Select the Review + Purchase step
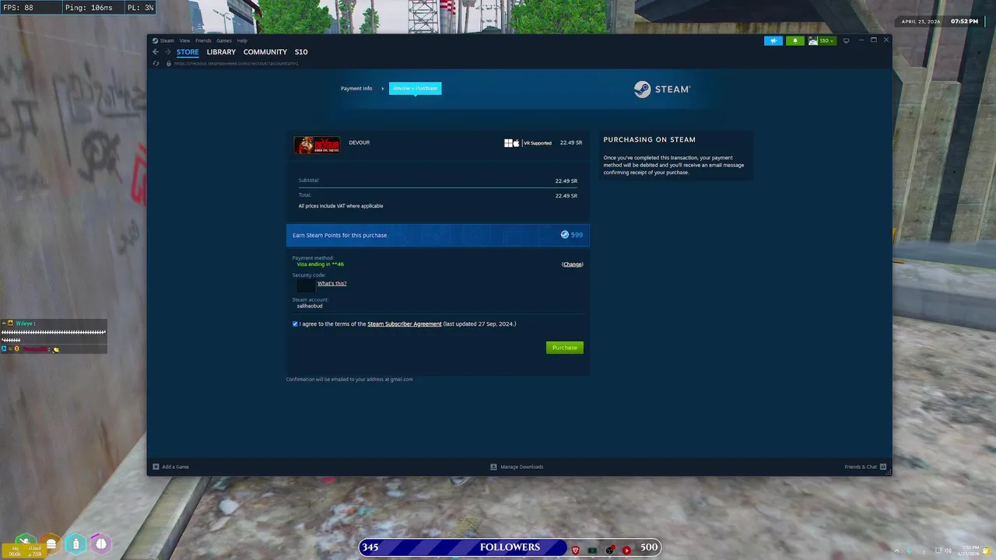The image size is (996, 560). [x=415, y=89]
